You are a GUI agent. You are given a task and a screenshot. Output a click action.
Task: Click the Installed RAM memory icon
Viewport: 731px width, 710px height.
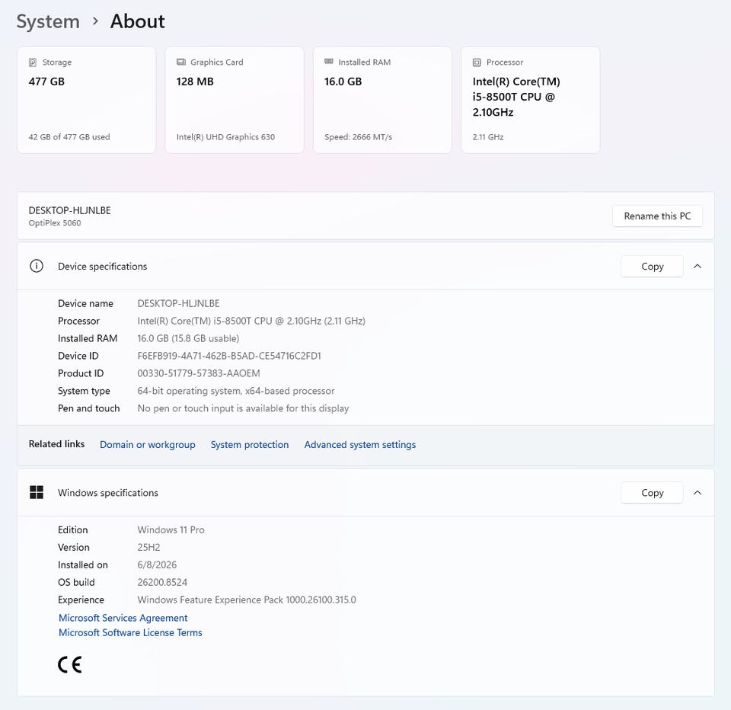(329, 62)
